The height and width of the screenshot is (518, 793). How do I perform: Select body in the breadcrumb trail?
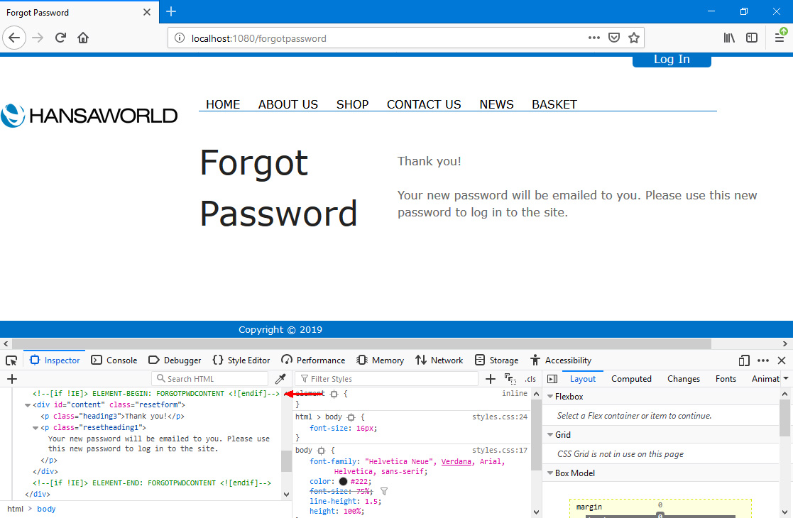click(x=46, y=509)
